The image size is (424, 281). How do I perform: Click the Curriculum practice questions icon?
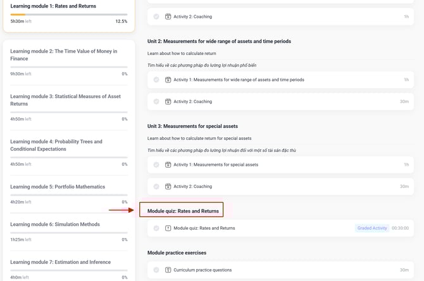[x=168, y=270]
